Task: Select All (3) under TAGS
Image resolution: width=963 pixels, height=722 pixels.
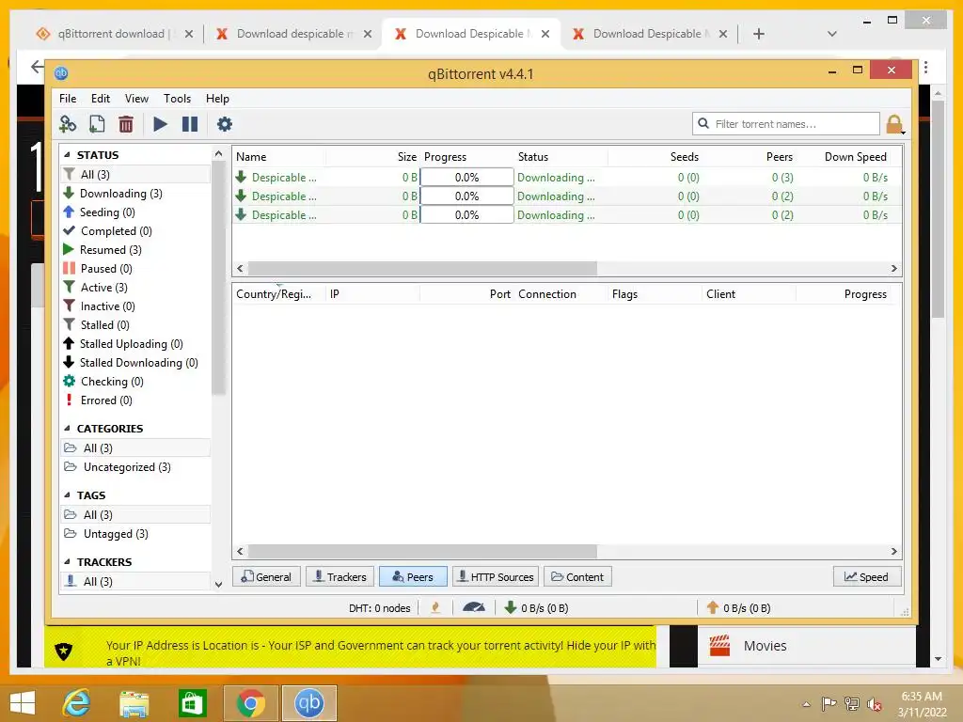Action: 135,515
